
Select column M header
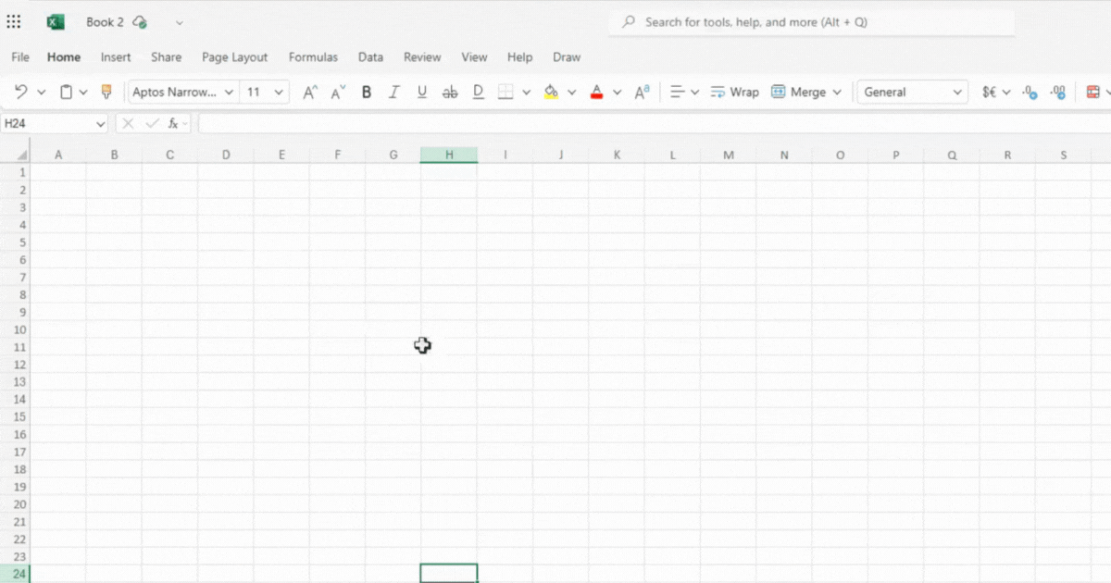pos(729,155)
